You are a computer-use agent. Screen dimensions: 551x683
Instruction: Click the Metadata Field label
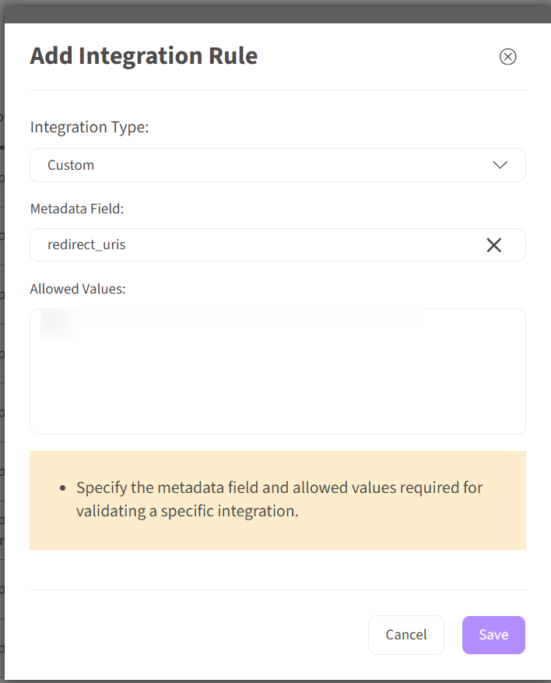coord(77,209)
